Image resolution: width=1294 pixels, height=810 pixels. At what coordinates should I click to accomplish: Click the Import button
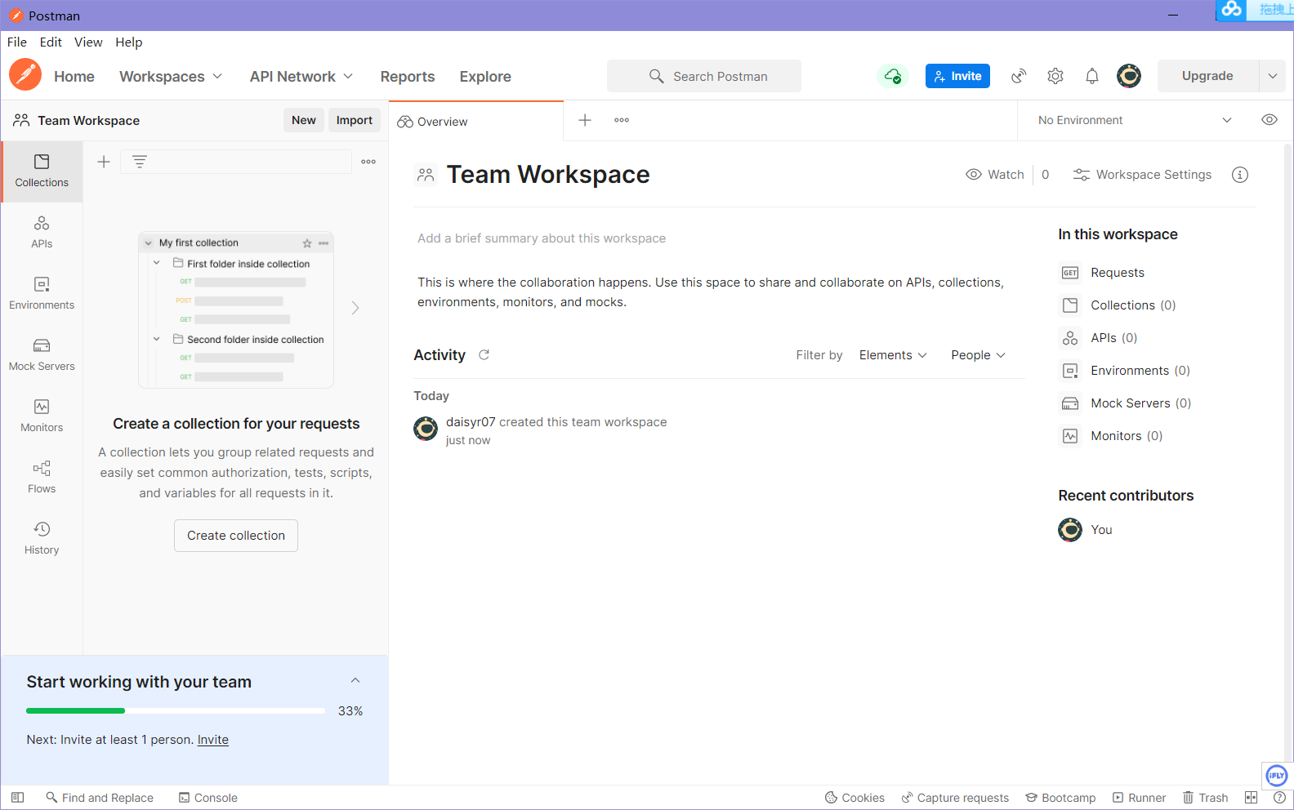coord(355,120)
